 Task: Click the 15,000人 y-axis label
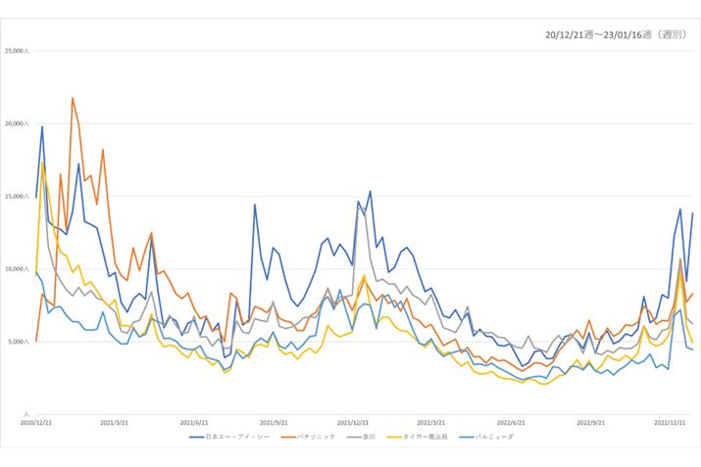point(18,197)
